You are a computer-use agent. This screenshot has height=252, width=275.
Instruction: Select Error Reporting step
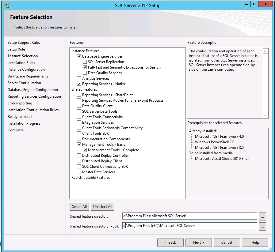point(20,103)
